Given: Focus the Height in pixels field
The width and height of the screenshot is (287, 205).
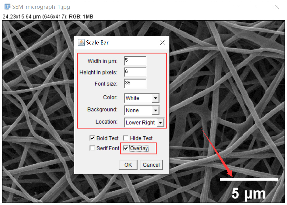Looking at the screenshot, I should [x=135, y=72].
